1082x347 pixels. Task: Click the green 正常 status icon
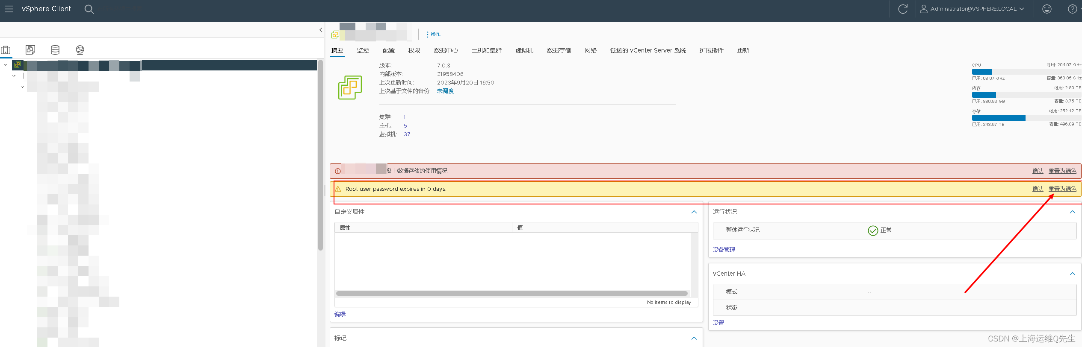click(x=873, y=230)
